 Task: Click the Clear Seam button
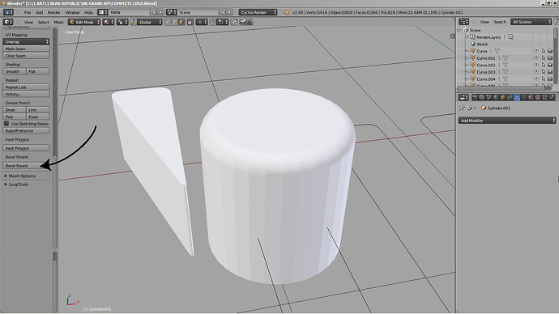(x=27, y=56)
